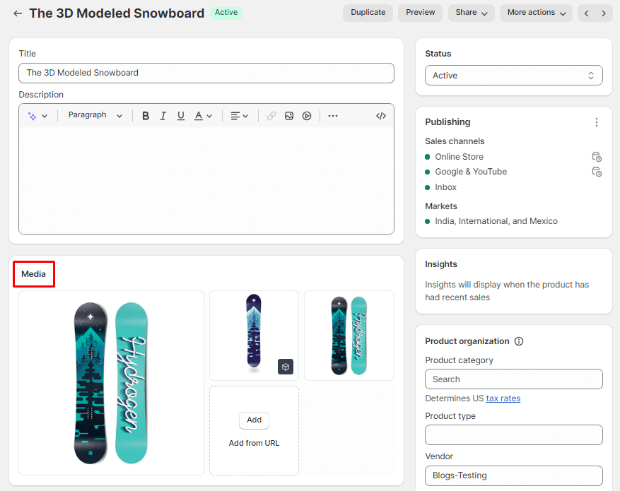The image size is (620, 491).
Task: Click the Duplicate button
Action: point(368,13)
